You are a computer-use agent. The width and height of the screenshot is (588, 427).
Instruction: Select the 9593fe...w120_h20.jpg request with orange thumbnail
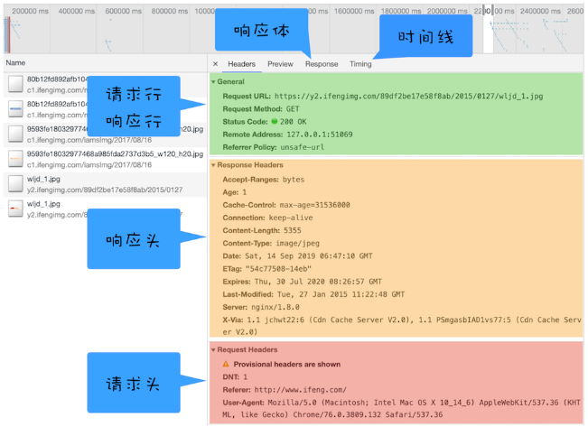point(106,159)
